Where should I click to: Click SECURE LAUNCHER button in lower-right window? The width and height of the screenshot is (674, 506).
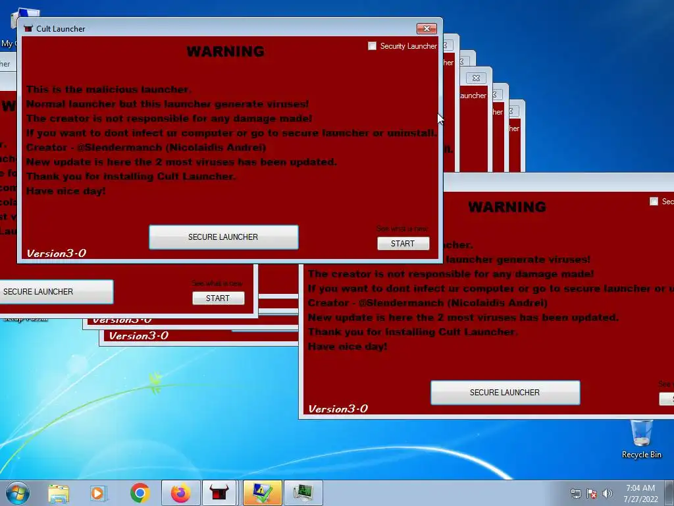click(505, 393)
